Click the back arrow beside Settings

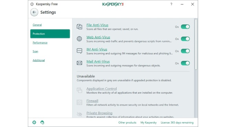[x=34, y=12]
